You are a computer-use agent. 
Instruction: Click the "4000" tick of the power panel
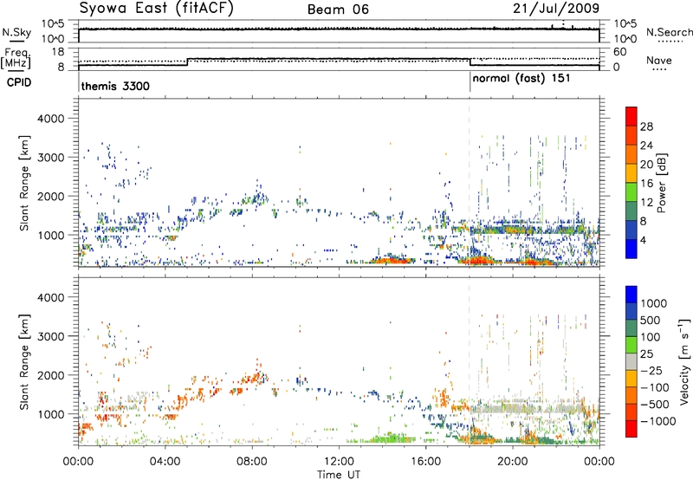click(50, 119)
